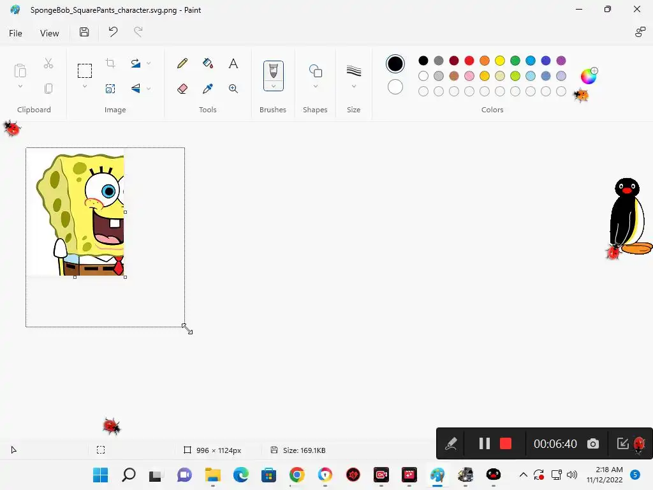The height and width of the screenshot is (490, 653).
Task: Click the Shapes icon
Action: pos(315,71)
